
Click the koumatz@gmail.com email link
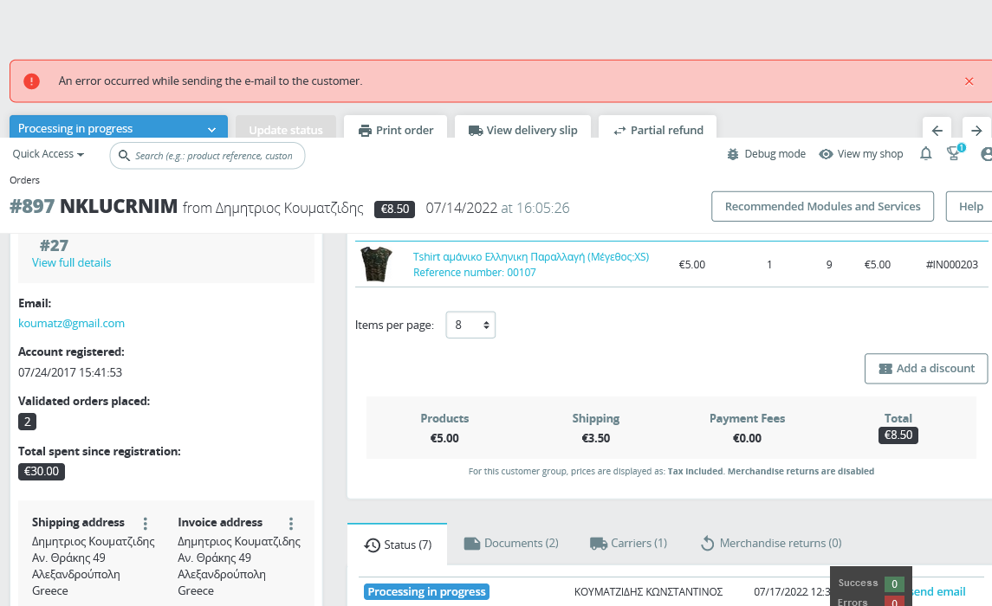click(x=72, y=323)
